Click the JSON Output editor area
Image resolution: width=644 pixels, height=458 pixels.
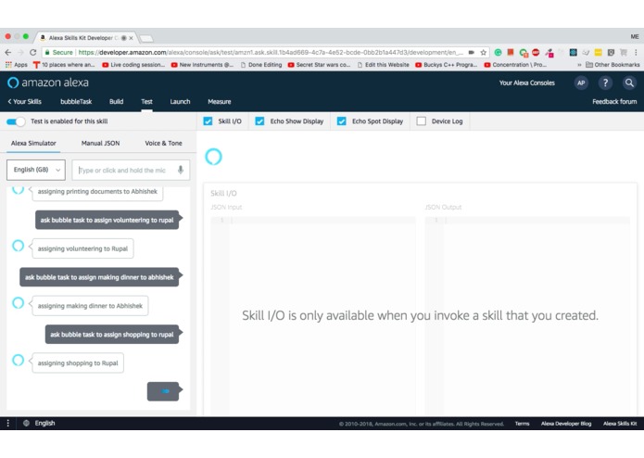coord(527,316)
